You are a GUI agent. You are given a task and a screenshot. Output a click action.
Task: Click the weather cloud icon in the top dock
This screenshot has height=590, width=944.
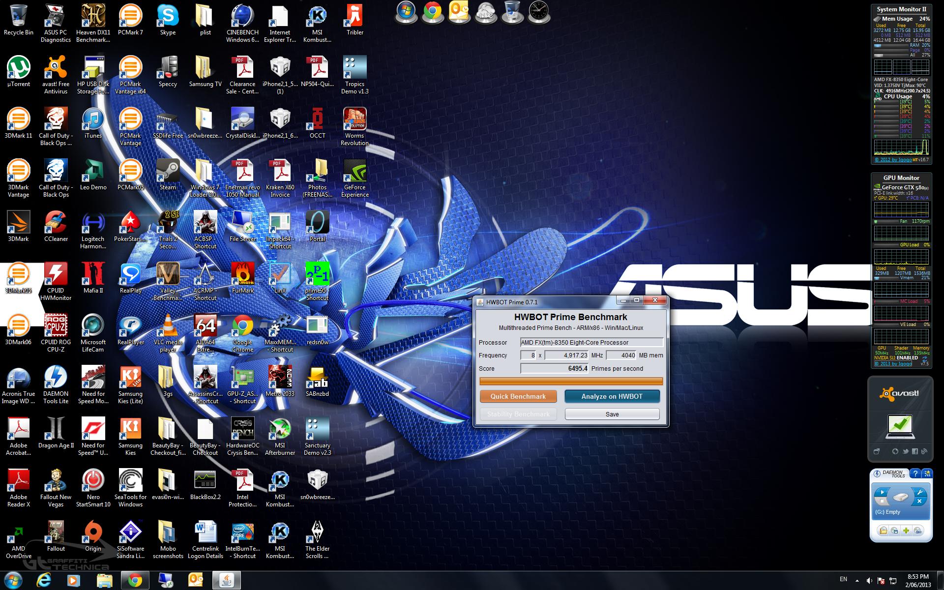(485, 12)
